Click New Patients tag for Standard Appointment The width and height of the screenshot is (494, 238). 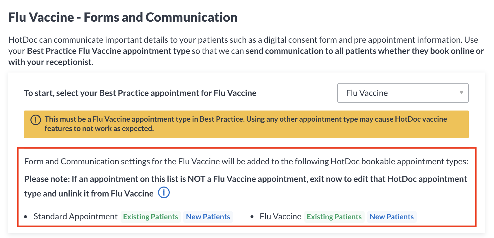[x=208, y=217]
